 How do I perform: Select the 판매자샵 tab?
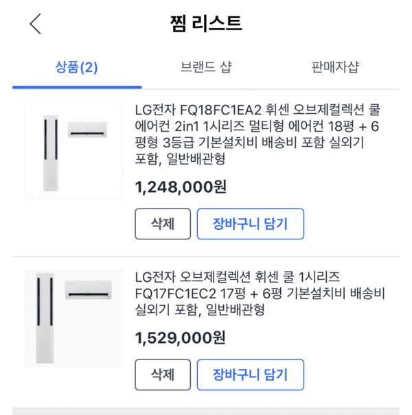click(x=335, y=67)
